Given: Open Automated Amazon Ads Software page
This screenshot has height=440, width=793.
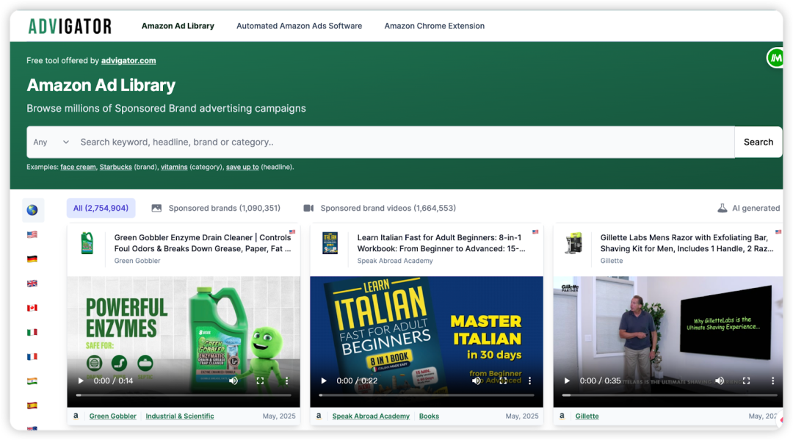Looking at the screenshot, I should tap(300, 26).
